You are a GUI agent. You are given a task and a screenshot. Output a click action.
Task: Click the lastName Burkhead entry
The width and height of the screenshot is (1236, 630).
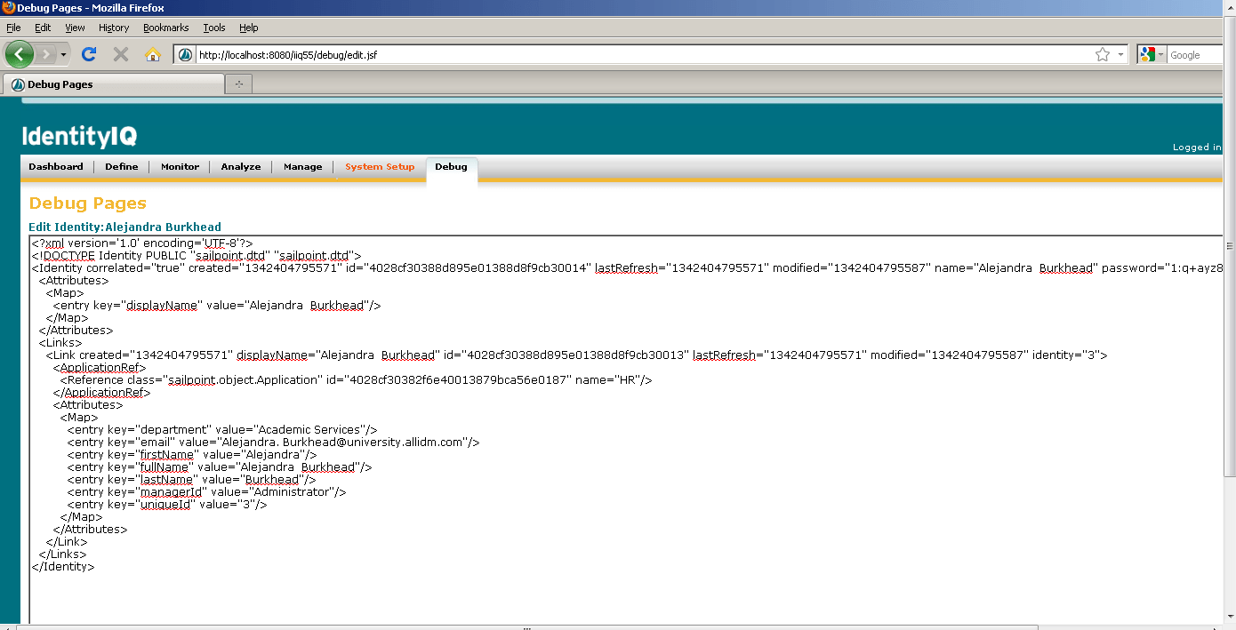click(191, 479)
